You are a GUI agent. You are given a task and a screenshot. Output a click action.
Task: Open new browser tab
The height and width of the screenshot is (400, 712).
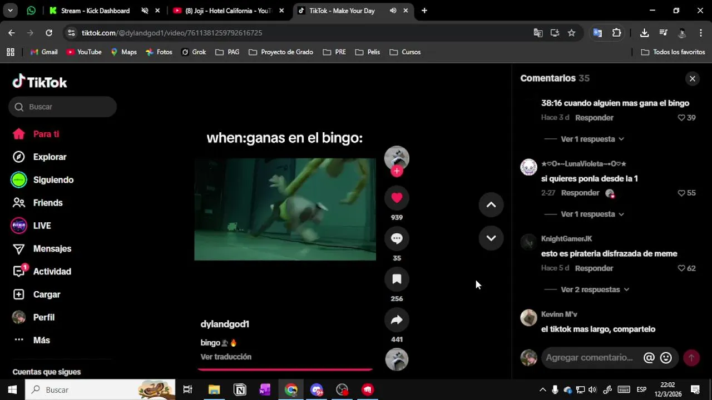(424, 11)
